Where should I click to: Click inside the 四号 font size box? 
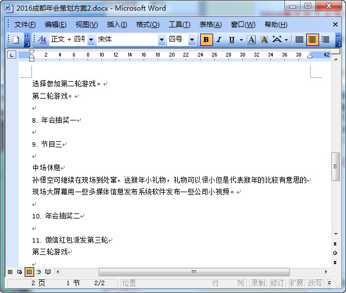178,40
